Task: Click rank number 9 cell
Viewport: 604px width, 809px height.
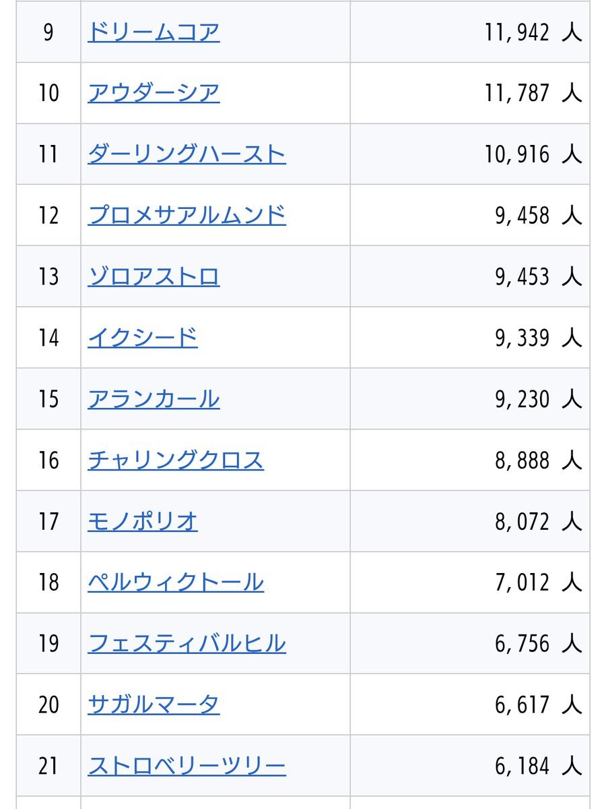Action: coord(48,32)
